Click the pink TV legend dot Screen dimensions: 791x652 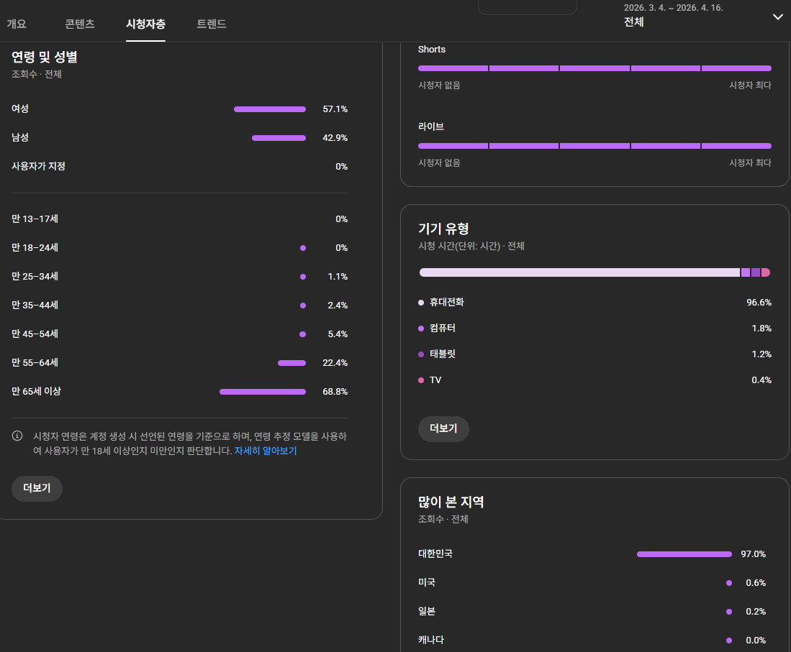(x=421, y=380)
